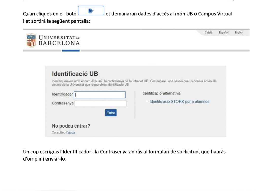Click the Contrasenya field label
260x191 pixels.
(63, 103)
